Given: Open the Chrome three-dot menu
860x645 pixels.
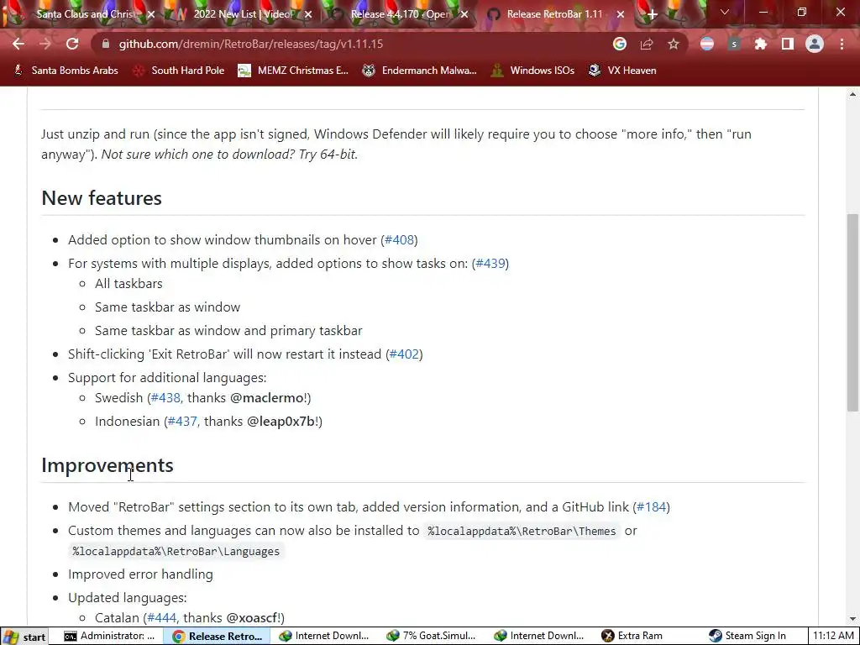Looking at the screenshot, I should click(842, 44).
